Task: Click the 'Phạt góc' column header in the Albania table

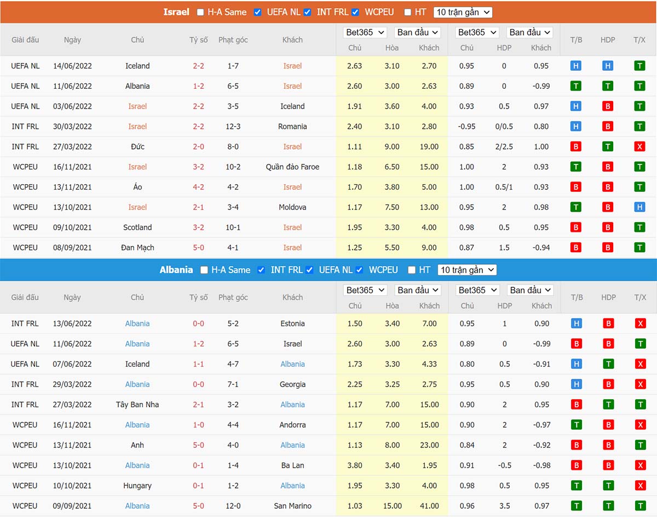Action: click(x=233, y=297)
